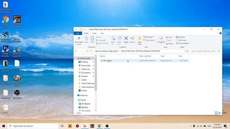Click the Properties icon
Image resolution: width=230 pixels, height=129 pixels.
pyautogui.click(x=161, y=38)
